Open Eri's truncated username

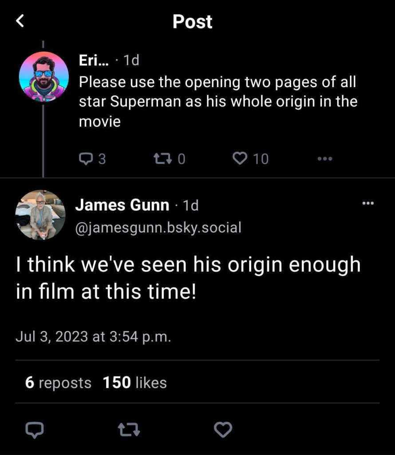click(x=94, y=60)
